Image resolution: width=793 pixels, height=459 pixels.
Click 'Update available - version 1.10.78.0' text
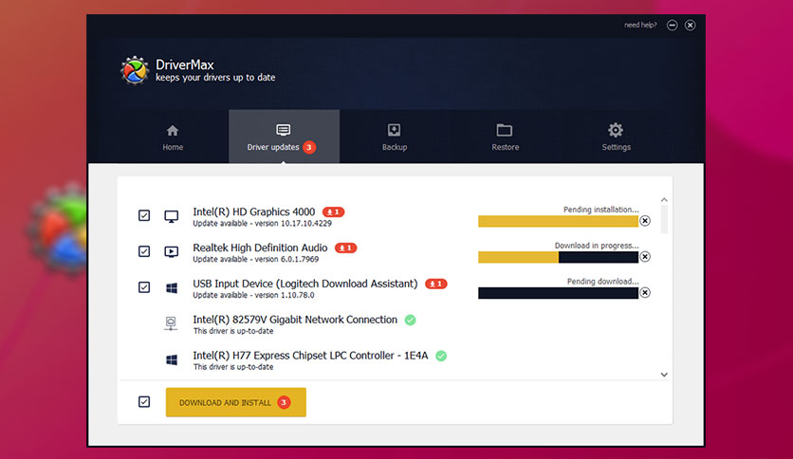[253, 295]
